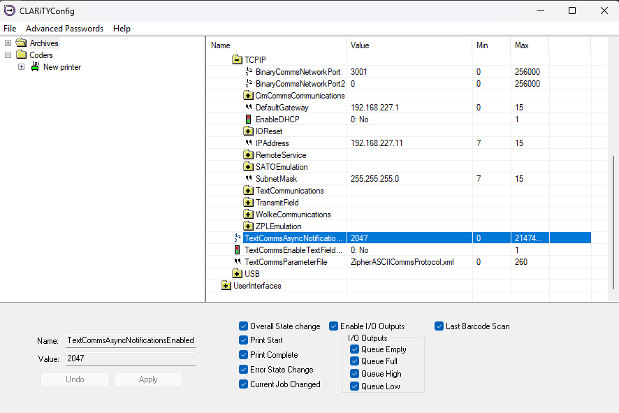Image resolution: width=619 pixels, height=413 pixels.
Task: Click the IPAddress quote-mark icon
Action: (x=248, y=143)
